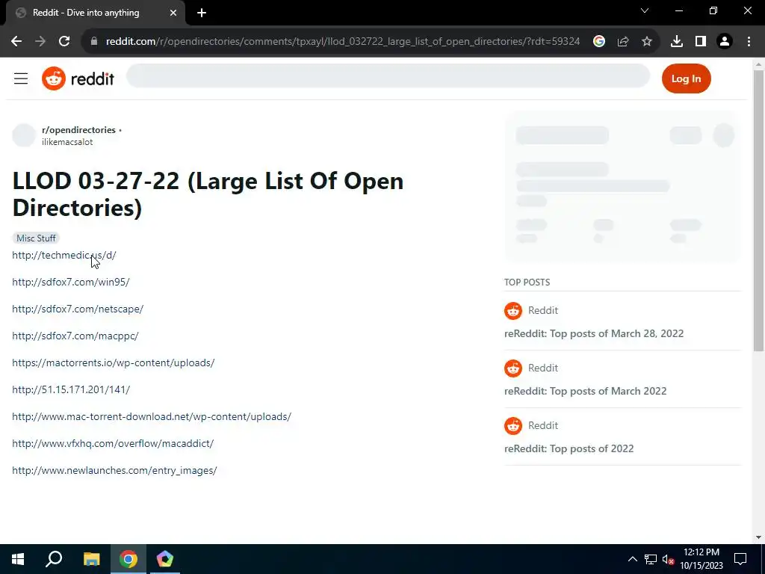The height and width of the screenshot is (574, 765).
Task: Click the Misc Stuff flair tag
Action: 36,238
